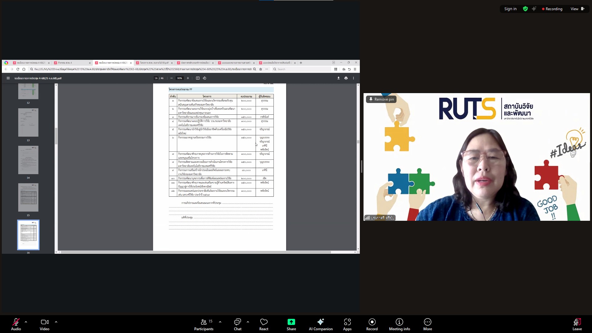Viewport: 592px width, 333px height.
Task: Select the page 14 thumbnail
Action: point(28,160)
